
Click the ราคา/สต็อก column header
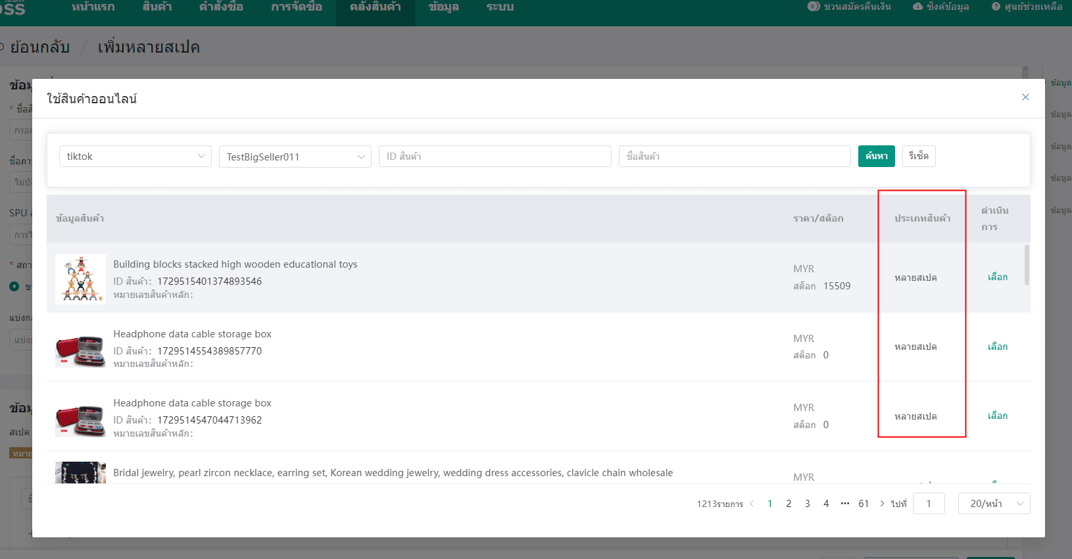818,218
